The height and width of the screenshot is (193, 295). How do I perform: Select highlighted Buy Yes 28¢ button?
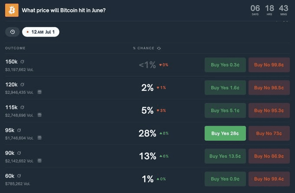225,133
